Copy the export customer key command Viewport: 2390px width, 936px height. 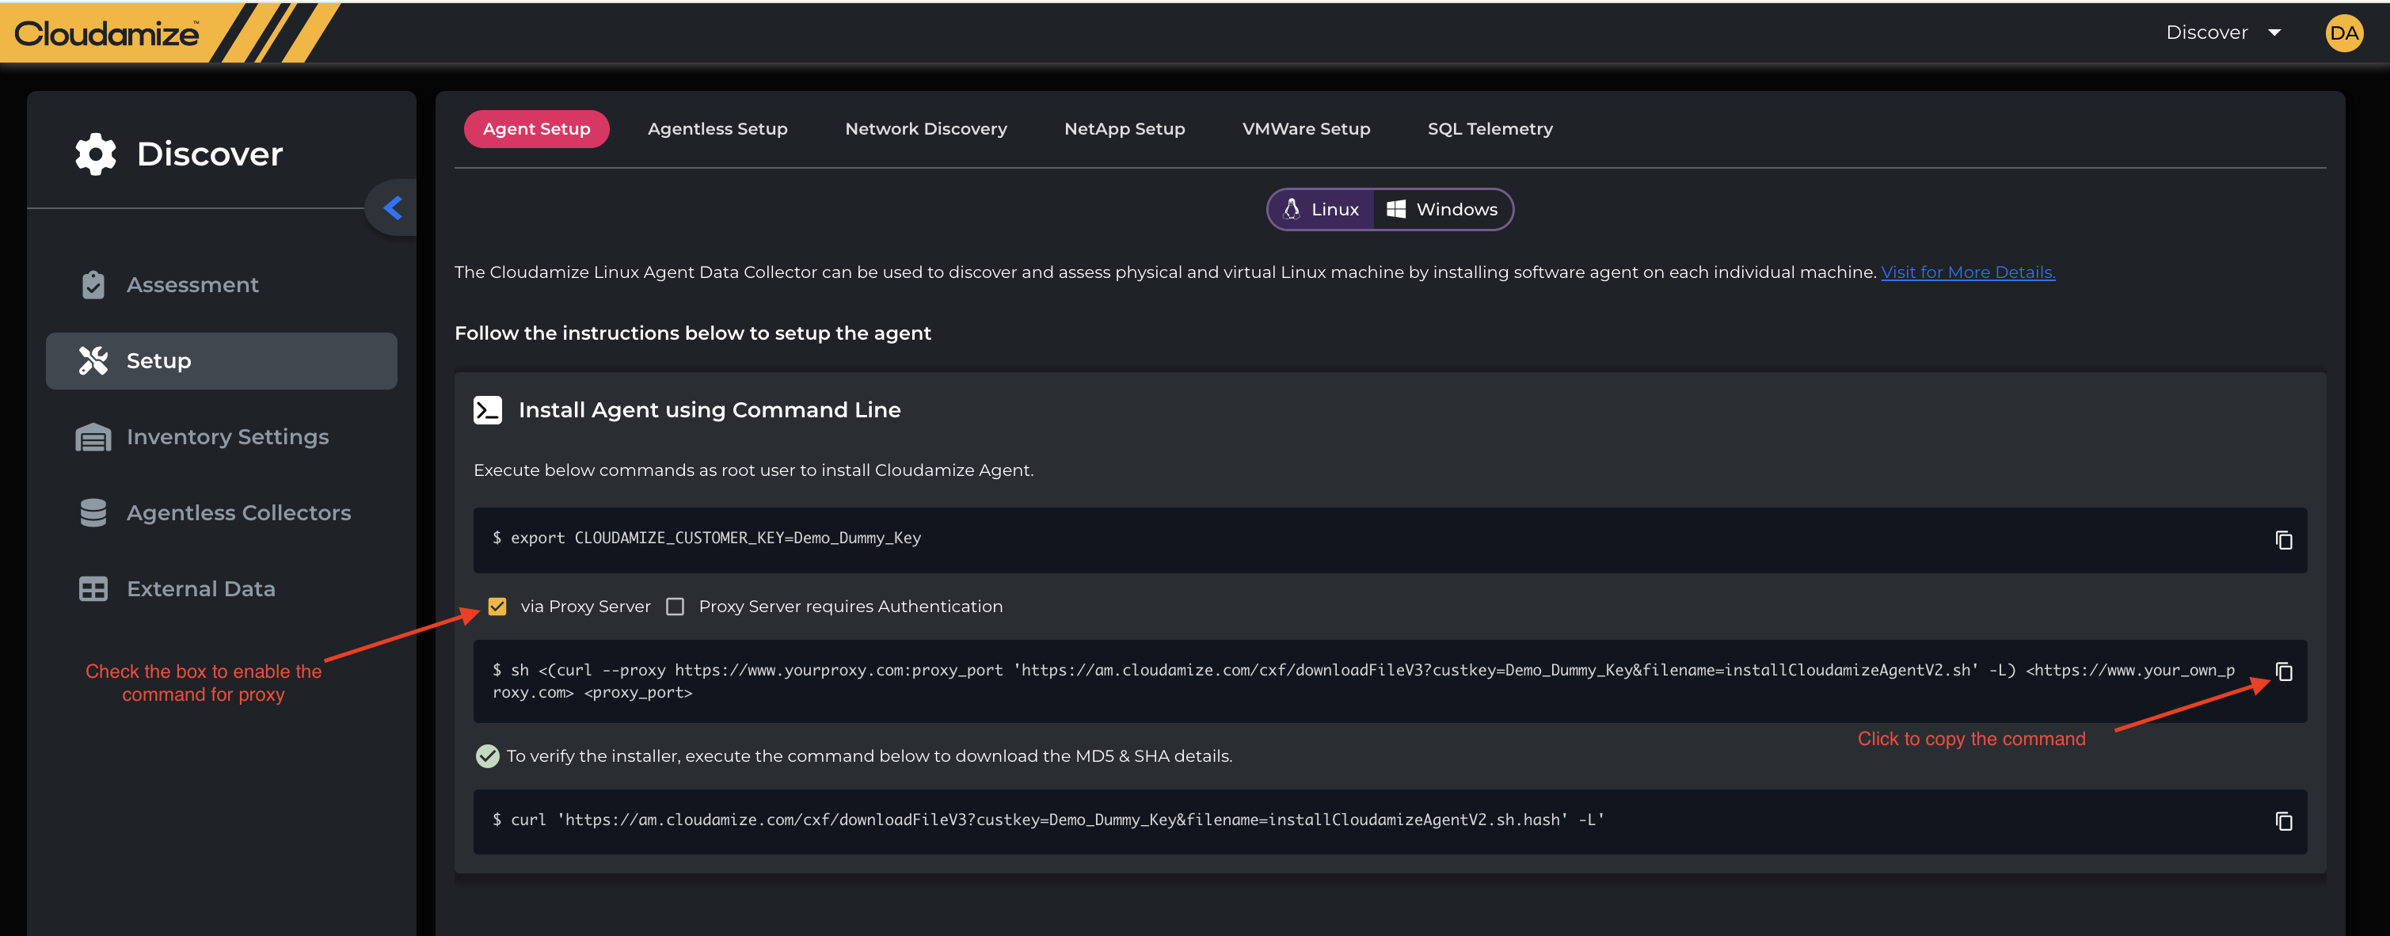2283,540
